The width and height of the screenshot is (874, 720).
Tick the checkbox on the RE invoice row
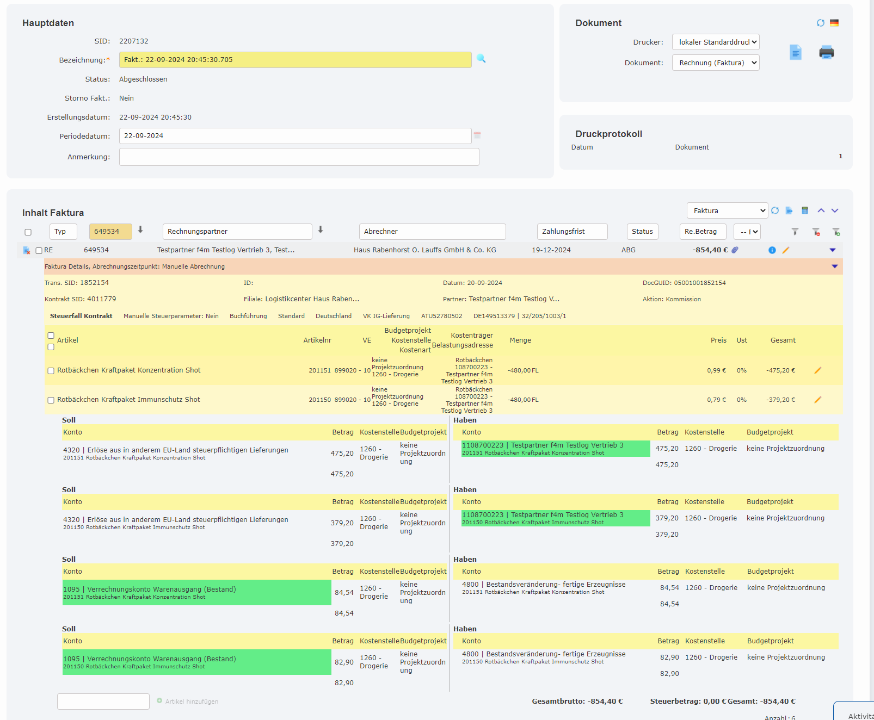click(38, 250)
